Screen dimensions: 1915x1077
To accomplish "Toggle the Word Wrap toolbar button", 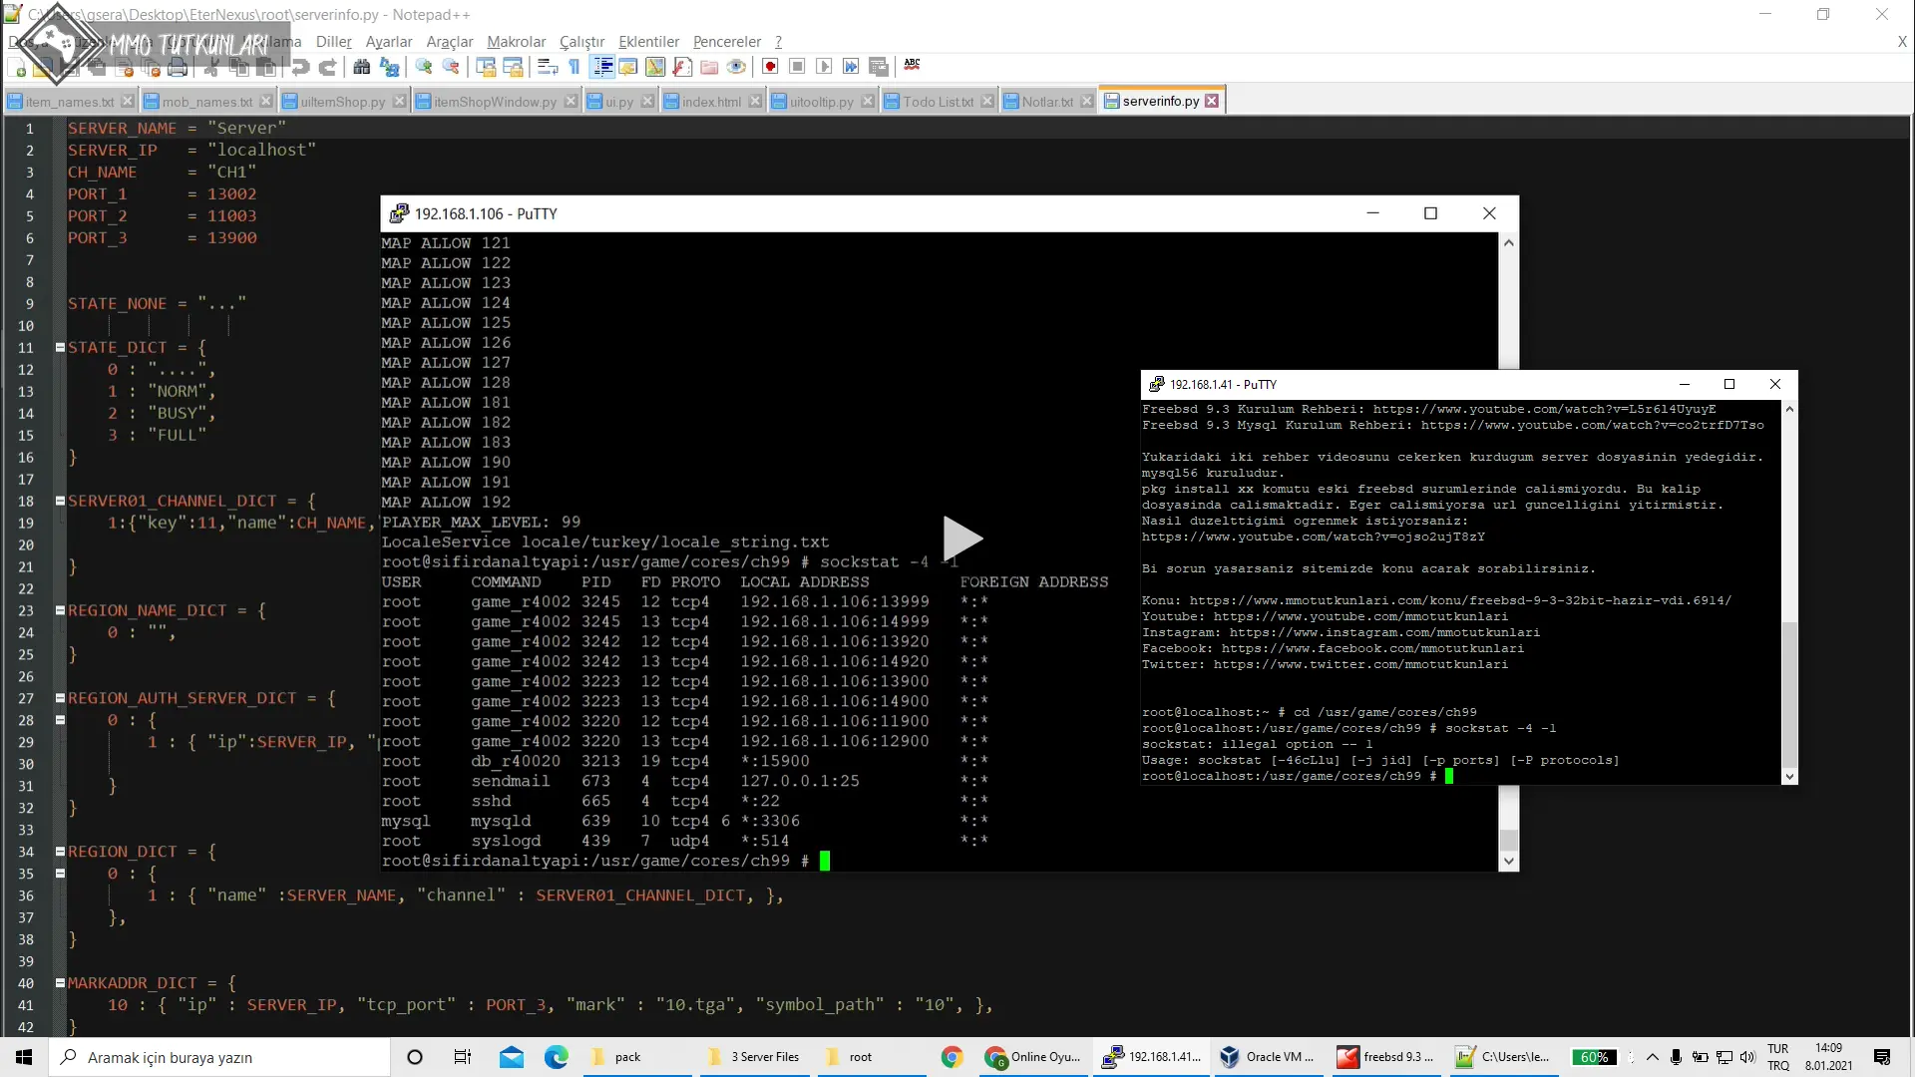I will [x=547, y=67].
